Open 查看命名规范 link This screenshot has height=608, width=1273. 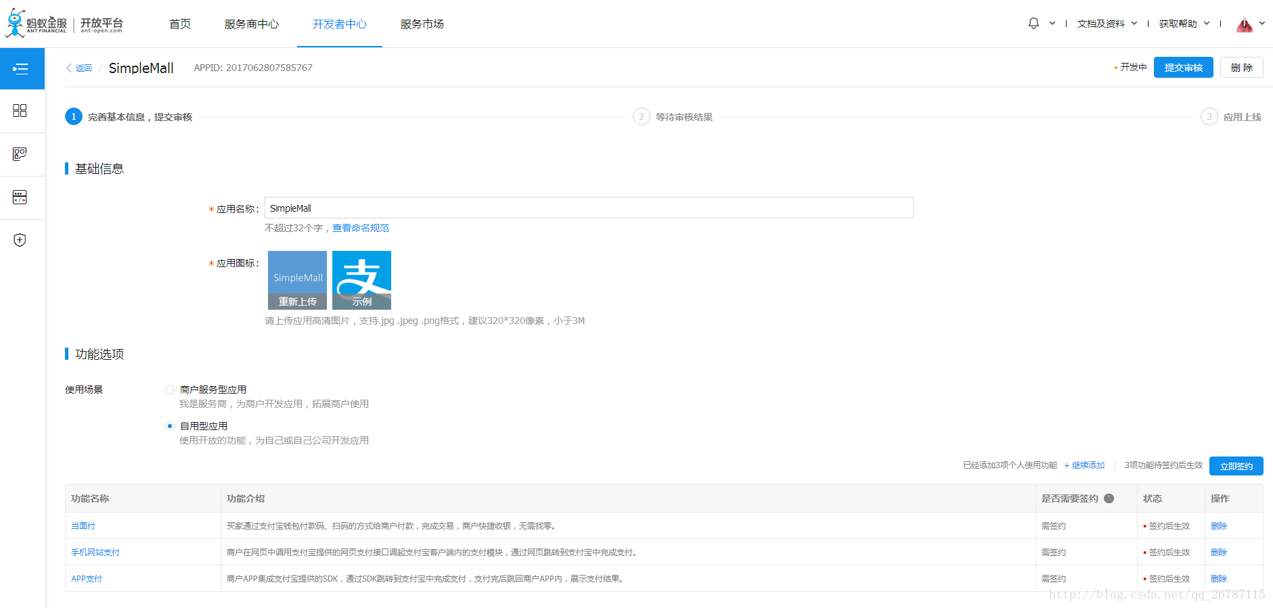pos(361,228)
